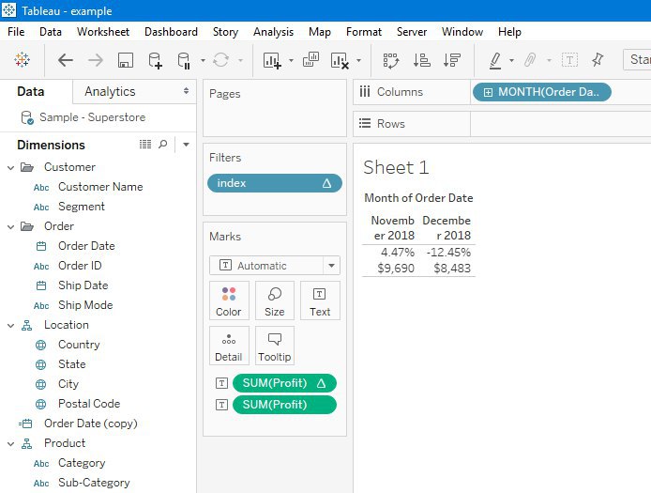This screenshot has height=493, width=651.
Task: Click the Redo forward arrow
Action: (96, 60)
